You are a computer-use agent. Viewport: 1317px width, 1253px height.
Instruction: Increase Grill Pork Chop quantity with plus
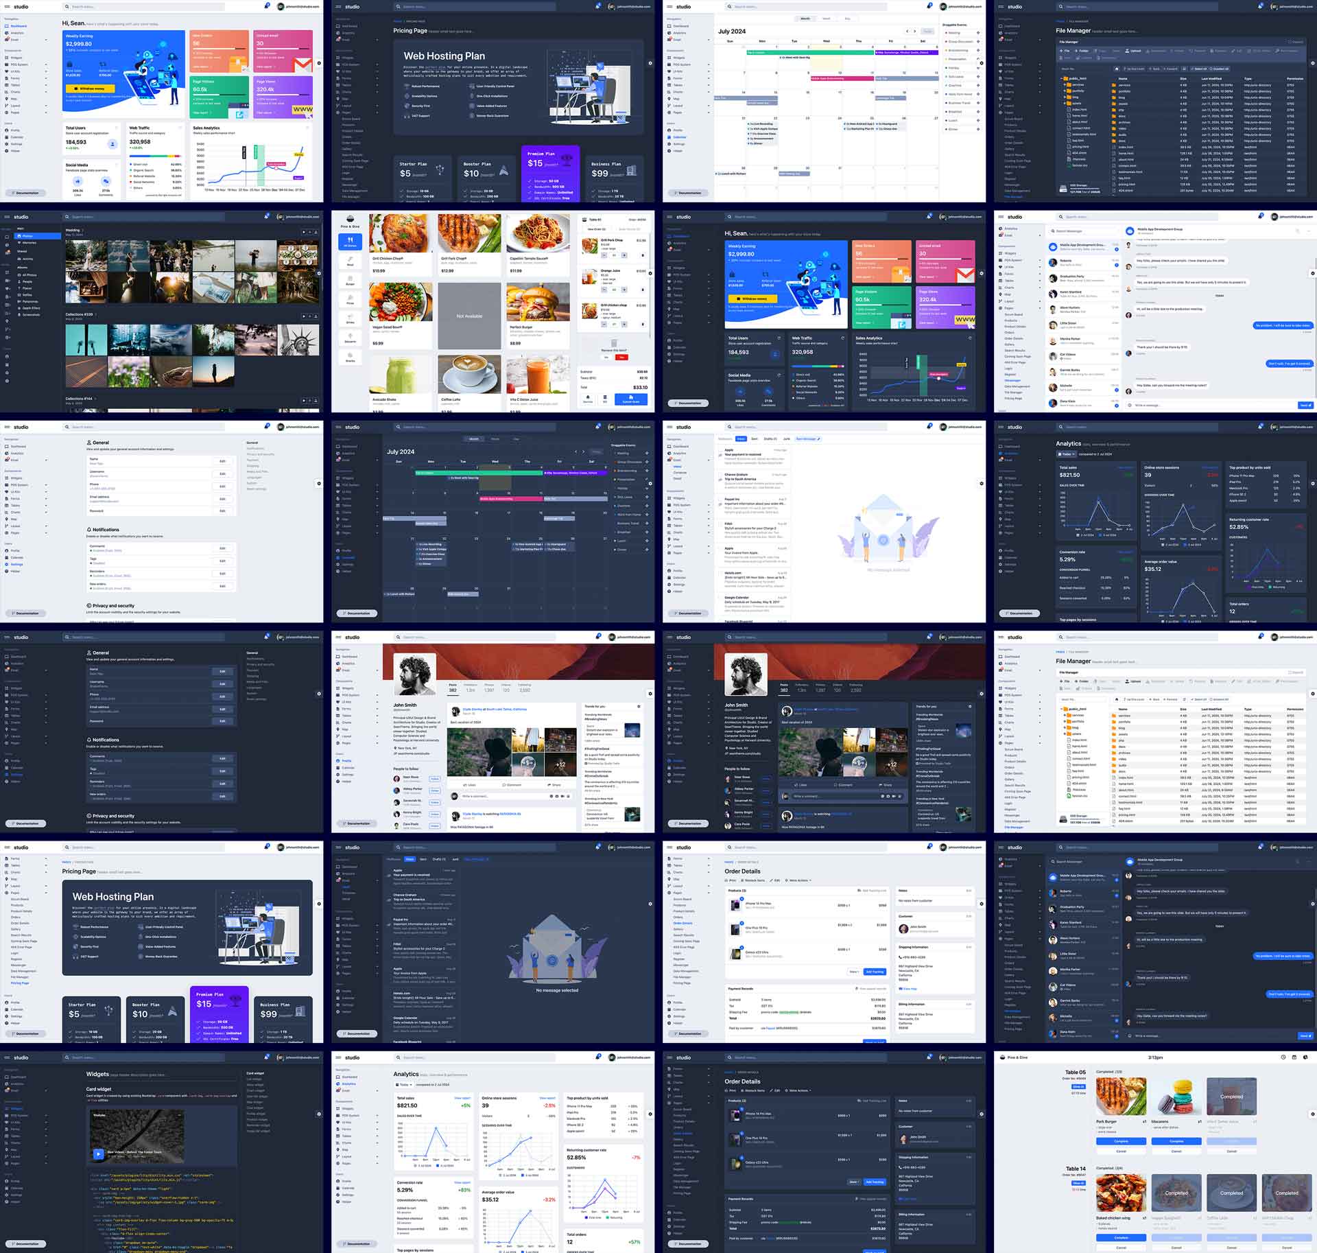click(624, 255)
